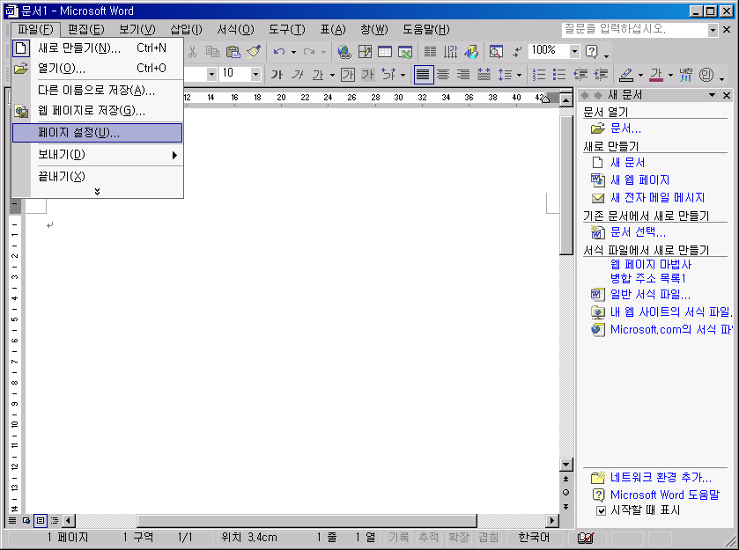Click the vertical scrollbar down arrow
Viewport: 739px width, 550px height.
pos(566,465)
